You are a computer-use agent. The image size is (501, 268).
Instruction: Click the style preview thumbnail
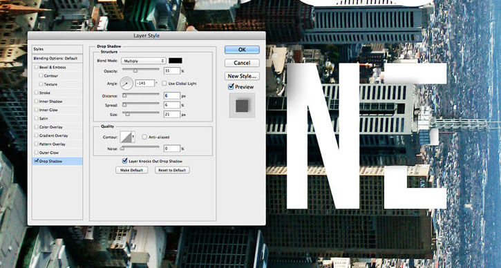point(242,106)
